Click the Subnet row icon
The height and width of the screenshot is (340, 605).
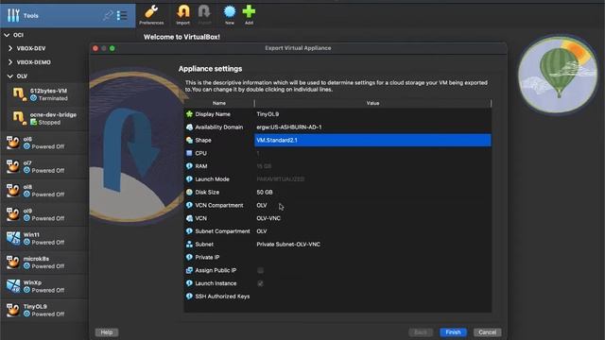click(189, 245)
